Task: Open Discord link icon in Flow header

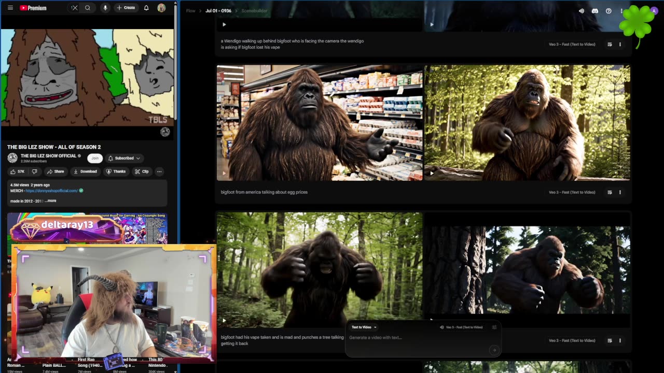Action: (x=595, y=11)
